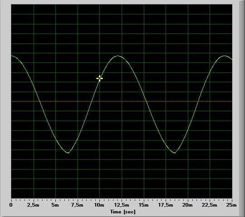Click the Time [sec] axis title
Screen dimensions: 245x217
click(x=123, y=212)
